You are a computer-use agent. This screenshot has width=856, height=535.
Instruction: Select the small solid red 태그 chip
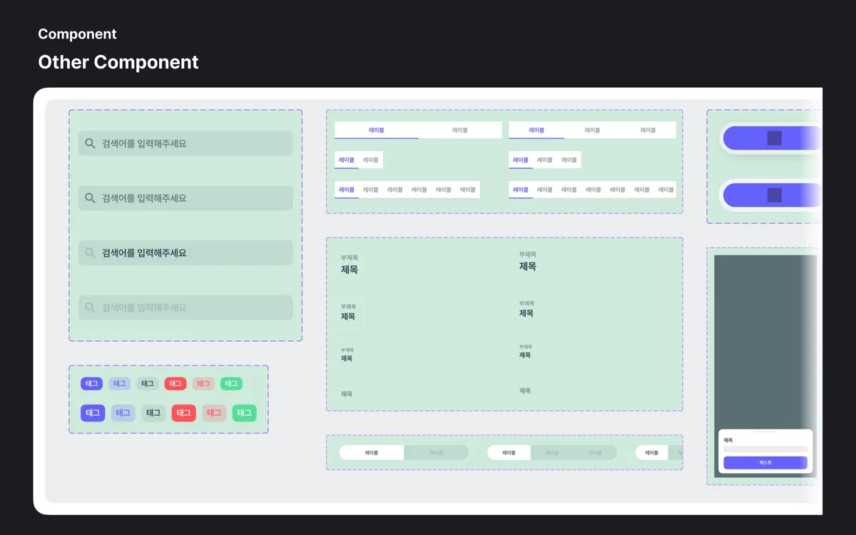(175, 384)
